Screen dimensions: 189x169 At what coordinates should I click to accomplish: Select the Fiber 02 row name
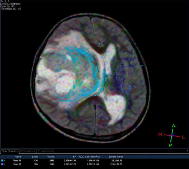17,164
